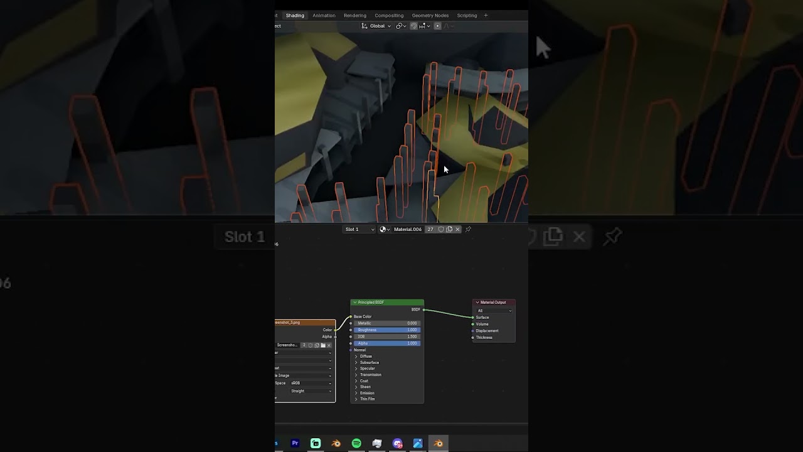Open the All target dropdown in Material Output
803x452 pixels.
click(494, 311)
